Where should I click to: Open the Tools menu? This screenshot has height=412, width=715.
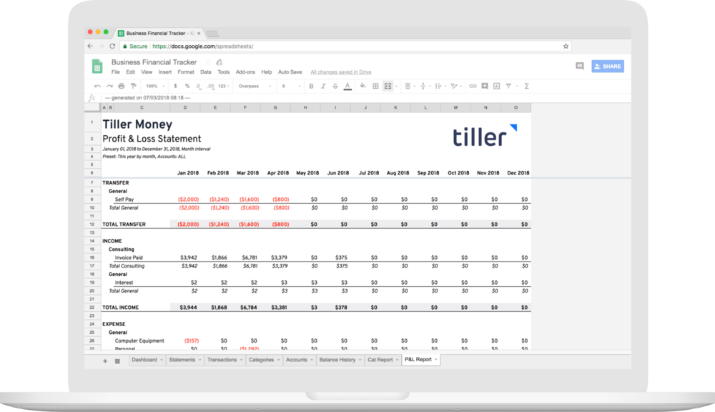[x=223, y=72]
